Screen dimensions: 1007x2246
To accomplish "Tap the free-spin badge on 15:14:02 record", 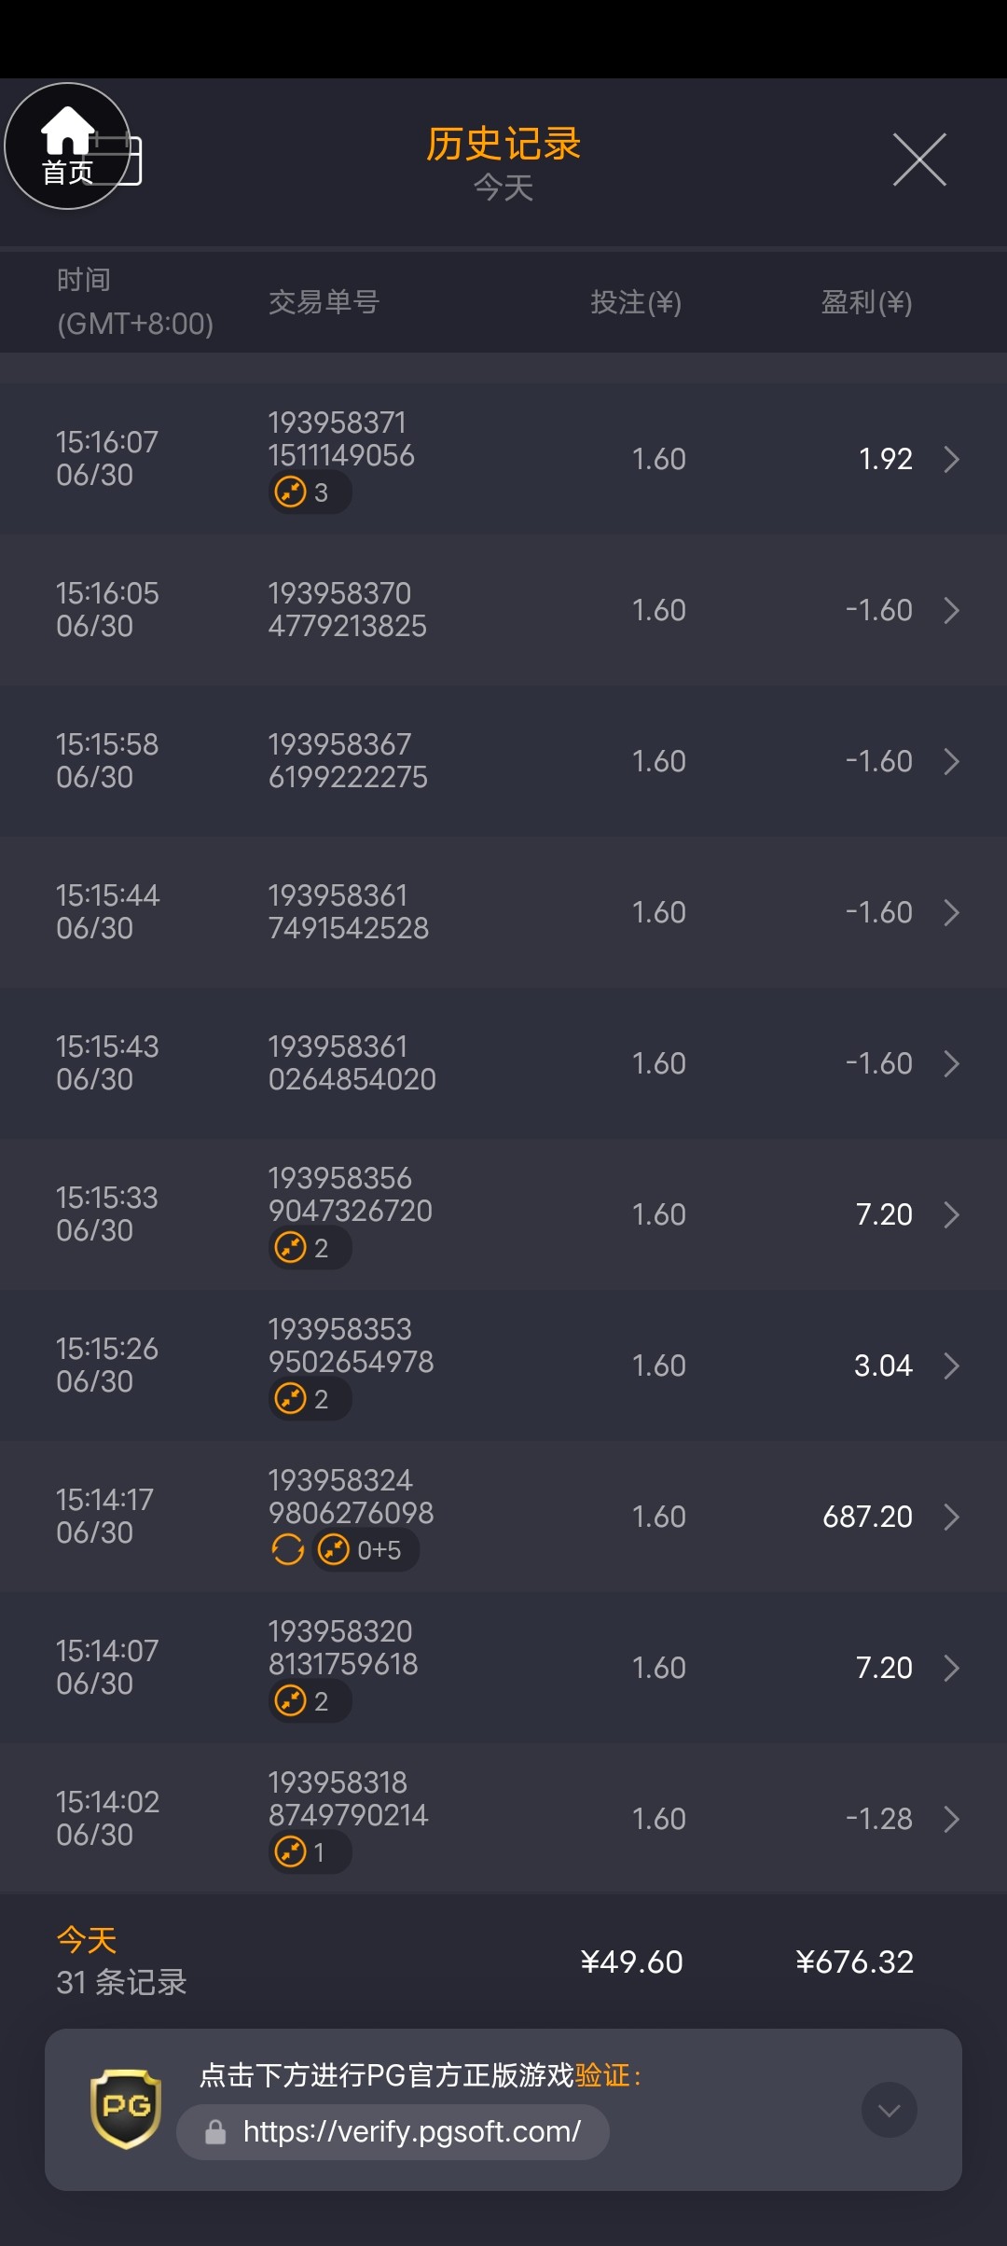I will pyautogui.click(x=309, y=1851).
